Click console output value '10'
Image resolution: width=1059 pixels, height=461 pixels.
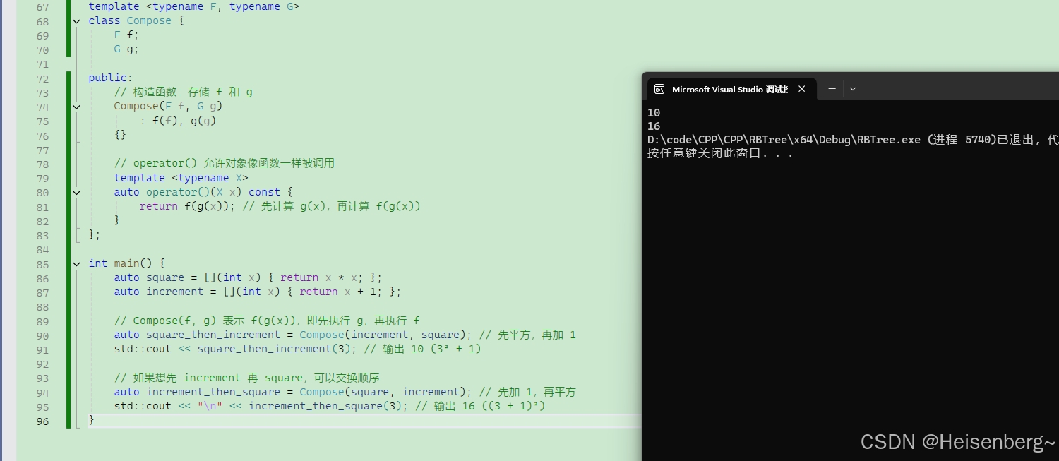click(654, 112)
